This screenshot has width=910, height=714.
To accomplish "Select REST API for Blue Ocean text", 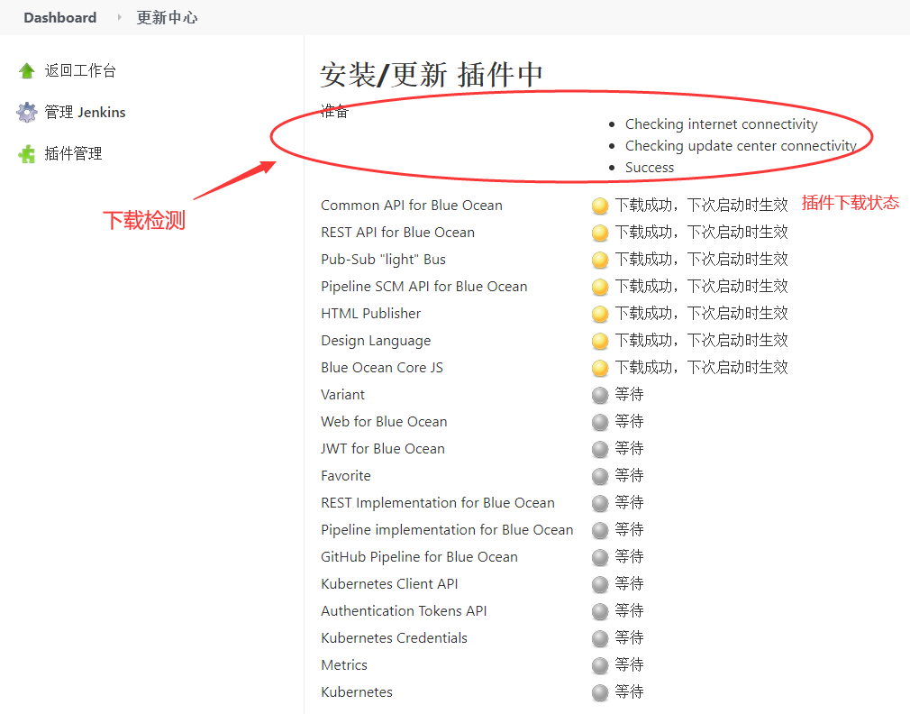I will [397, 233].
